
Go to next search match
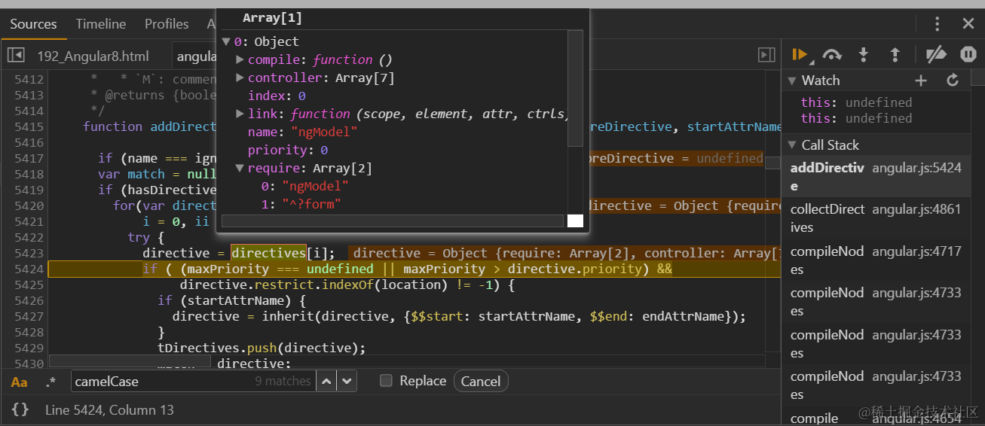coord(346,382)
